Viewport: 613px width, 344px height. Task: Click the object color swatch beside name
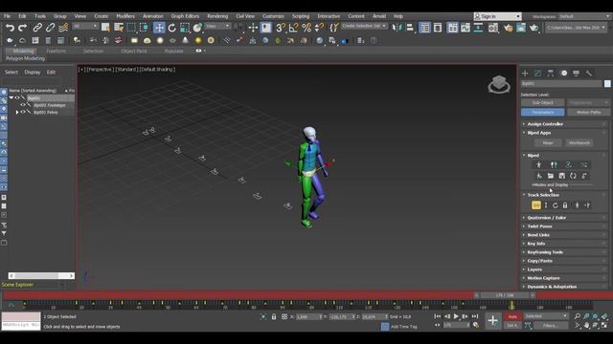pos(607,83)
